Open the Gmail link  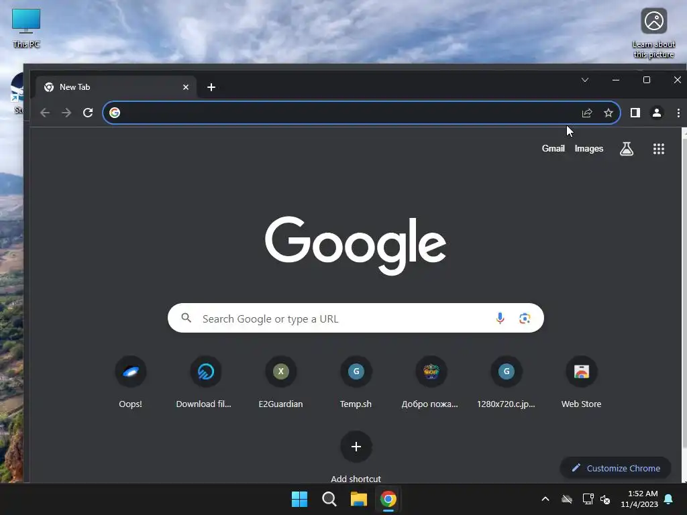[553, 148]
